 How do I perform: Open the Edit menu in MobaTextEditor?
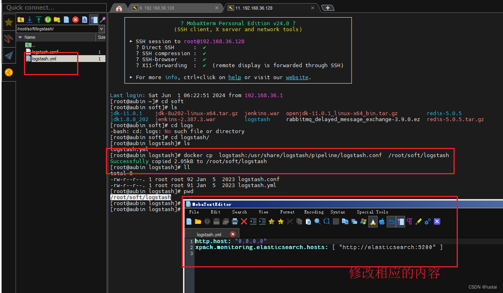tap(215, 212)
